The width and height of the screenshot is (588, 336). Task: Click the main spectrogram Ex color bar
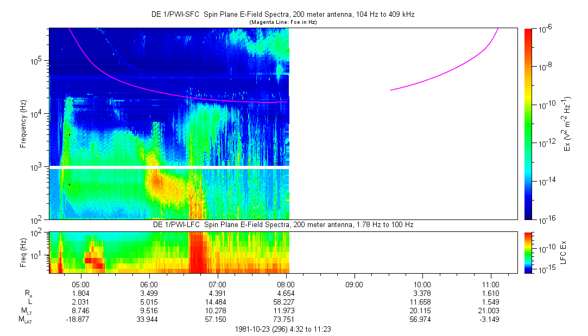pyautogui.click(x=529, y=124)
